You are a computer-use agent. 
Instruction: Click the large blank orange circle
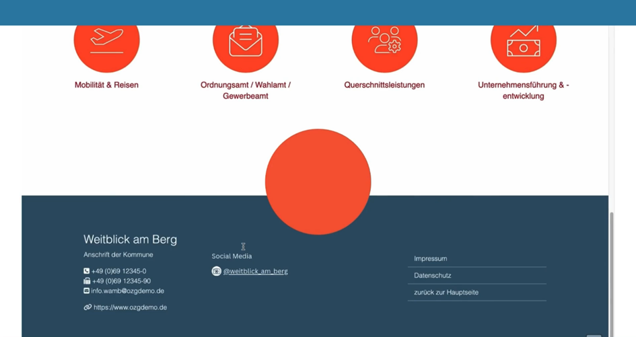(318, 182)
